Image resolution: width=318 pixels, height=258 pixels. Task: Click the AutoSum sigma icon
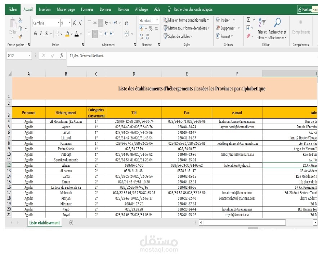coord(248,20)
